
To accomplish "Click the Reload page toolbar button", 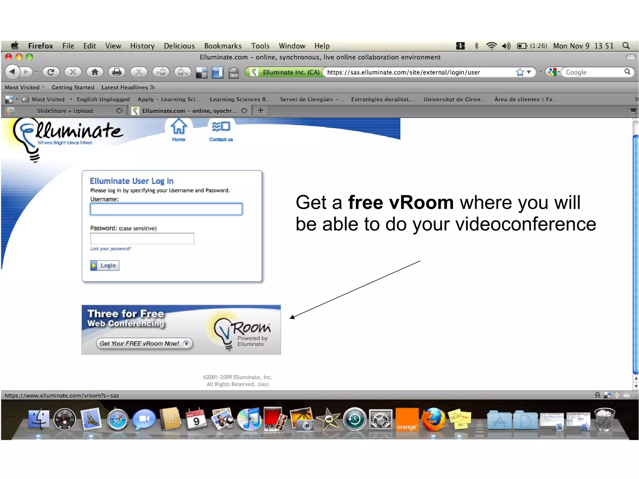I will point(51,72).
